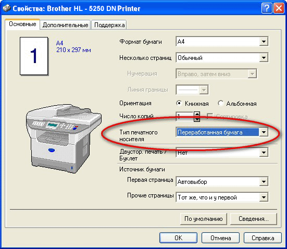Click the Источник бумаги heading
The height and width of the screenshot is (249, 287).
[x=142, y=169]
